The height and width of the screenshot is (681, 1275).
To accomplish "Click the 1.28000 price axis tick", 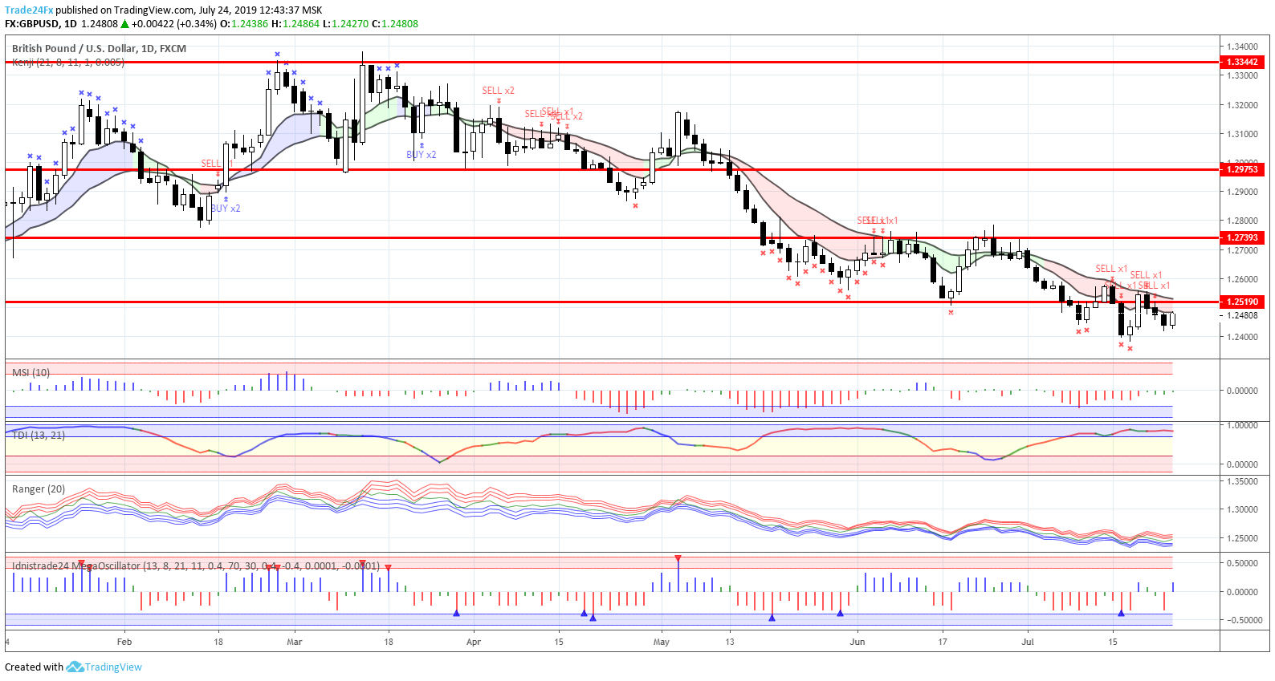I will coord(1242,221).
